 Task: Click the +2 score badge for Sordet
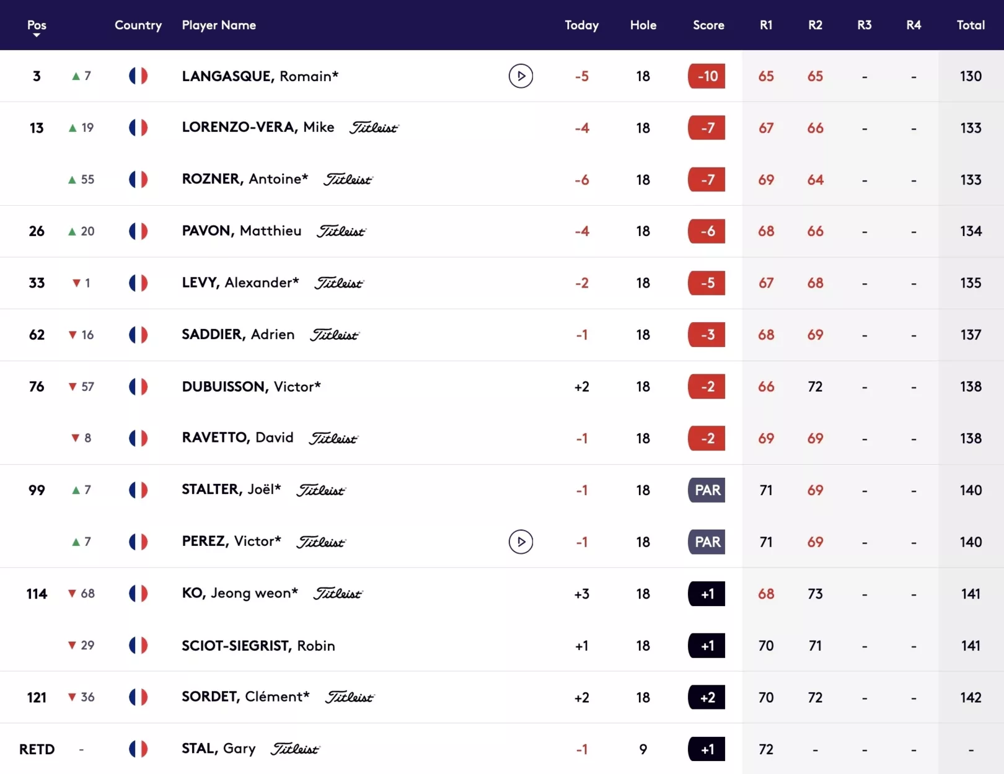click(707, 697)
